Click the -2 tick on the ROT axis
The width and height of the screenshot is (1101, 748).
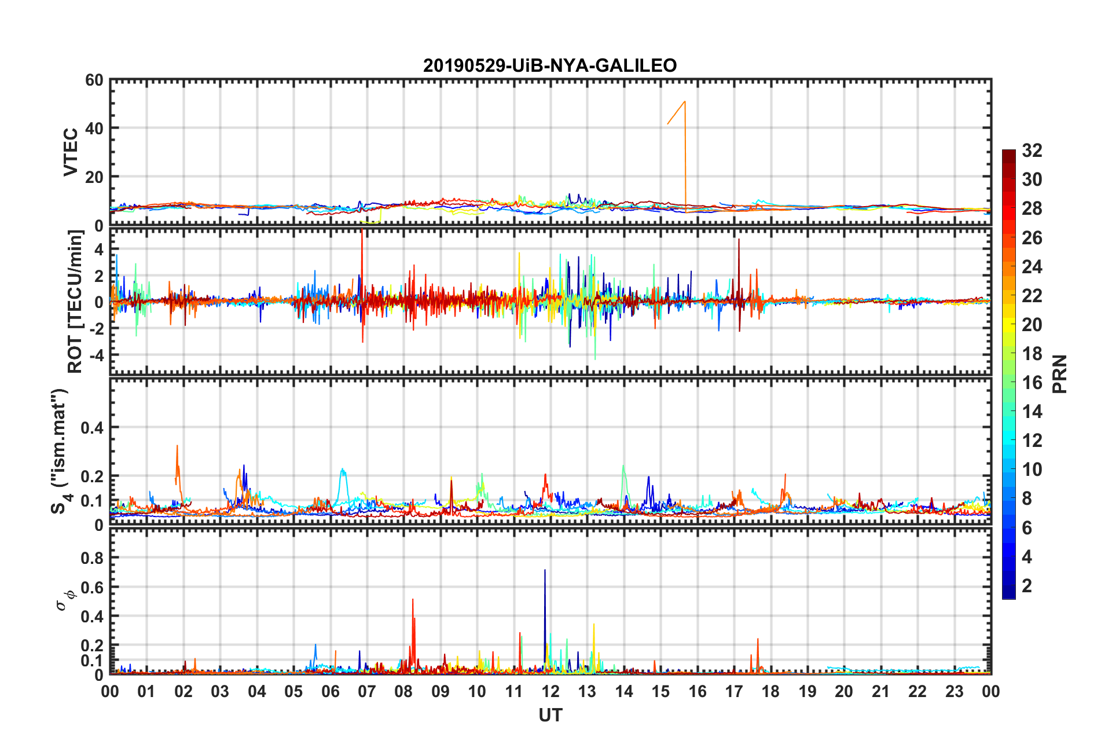(96, 328)
